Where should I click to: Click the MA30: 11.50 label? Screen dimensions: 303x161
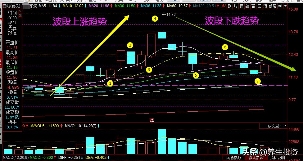125,6
